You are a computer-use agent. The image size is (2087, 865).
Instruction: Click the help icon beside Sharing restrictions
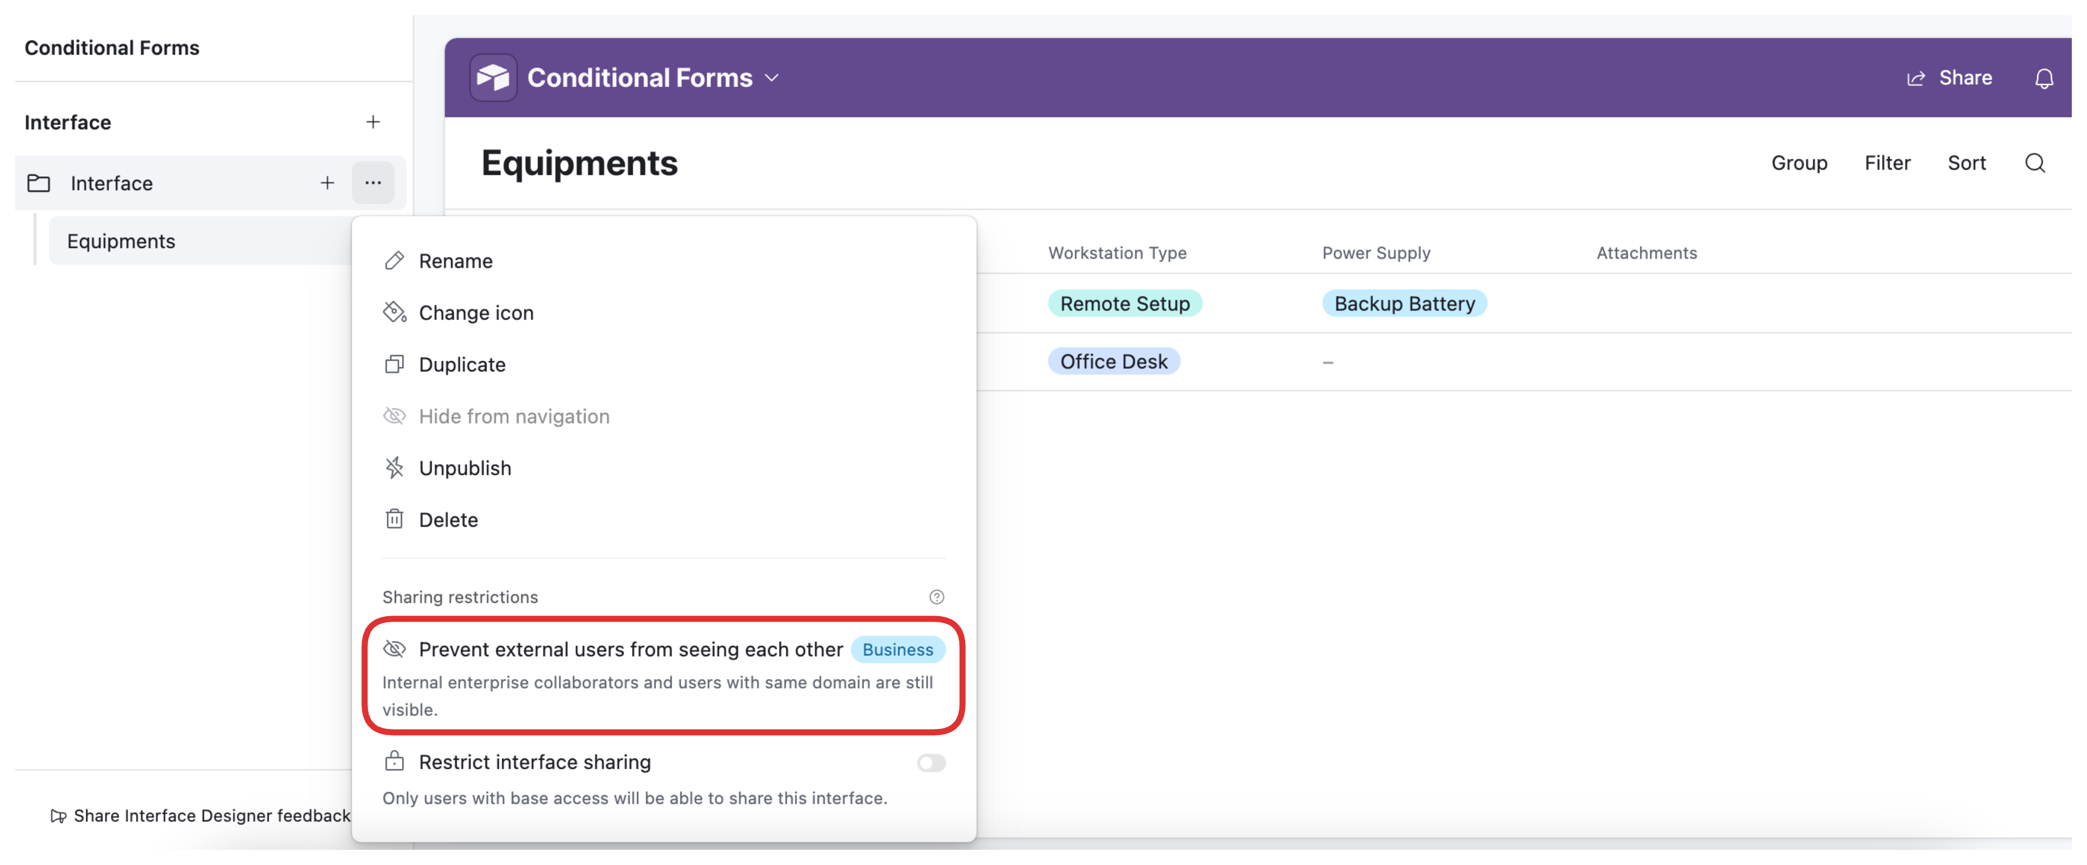click(937, 597)
